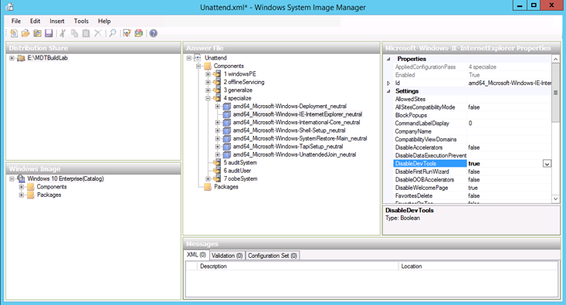Switch to the Validation (0) tab

coord(227,256)
